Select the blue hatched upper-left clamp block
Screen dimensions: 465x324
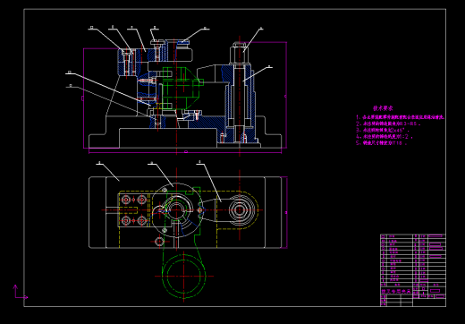coord(127,62)
